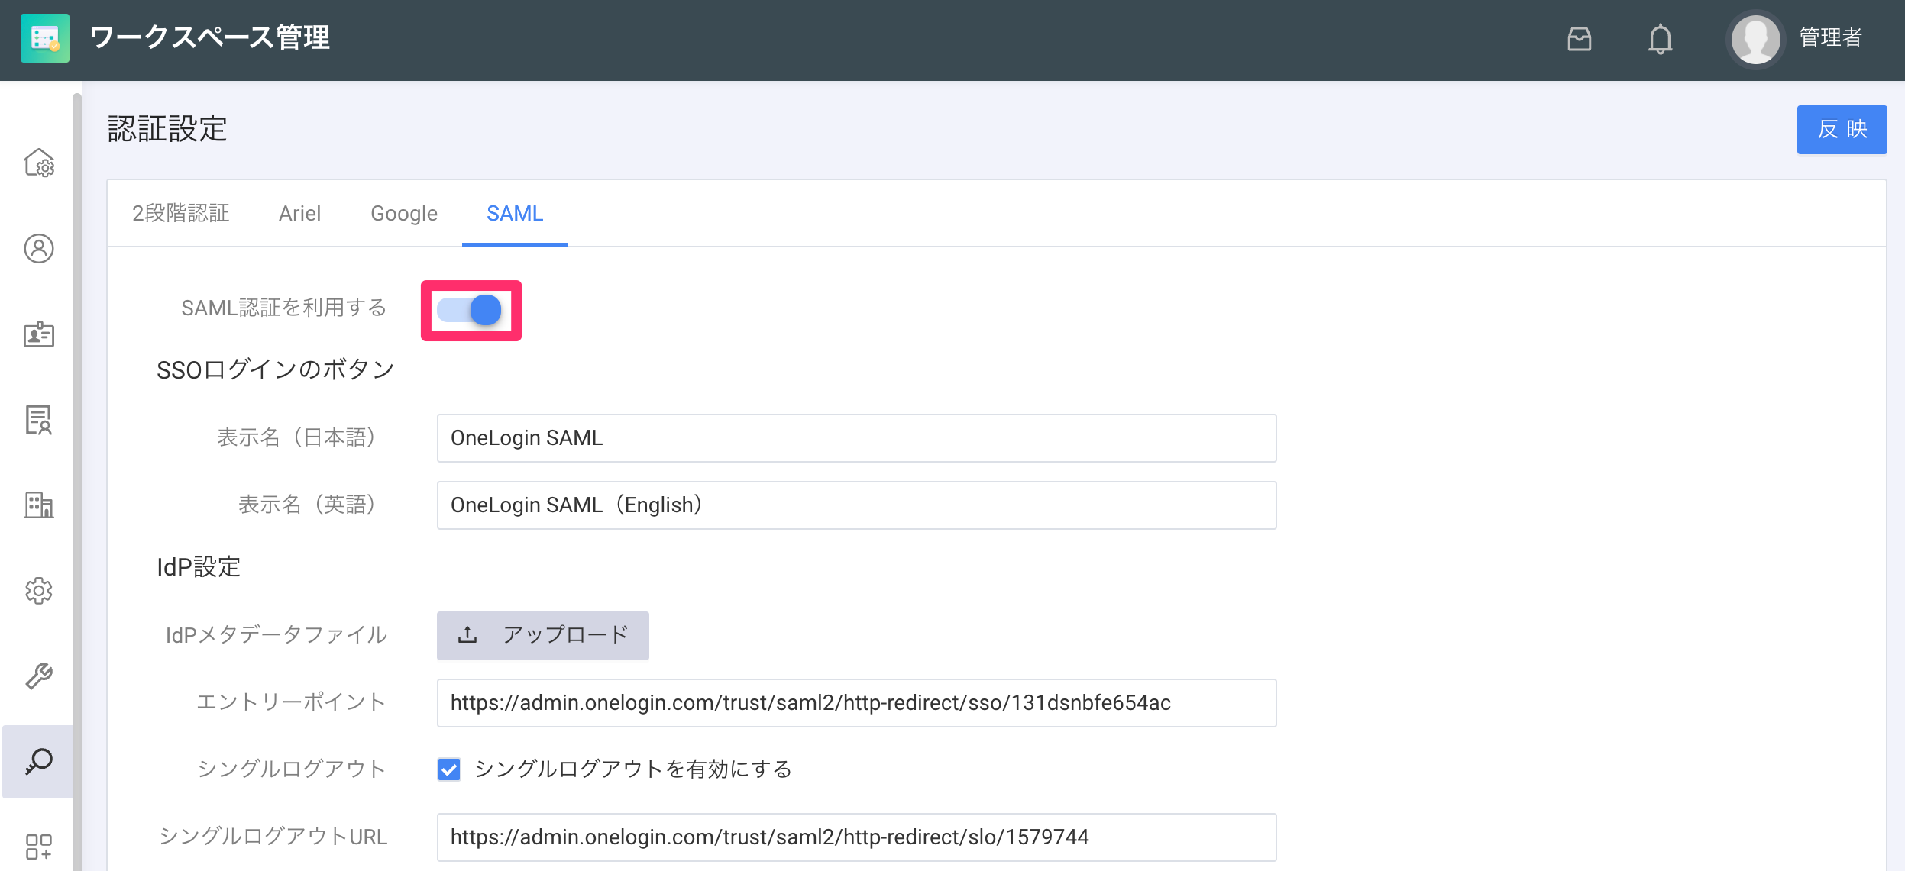Click the IdP設定 section heading

click(x=199, y=567)
